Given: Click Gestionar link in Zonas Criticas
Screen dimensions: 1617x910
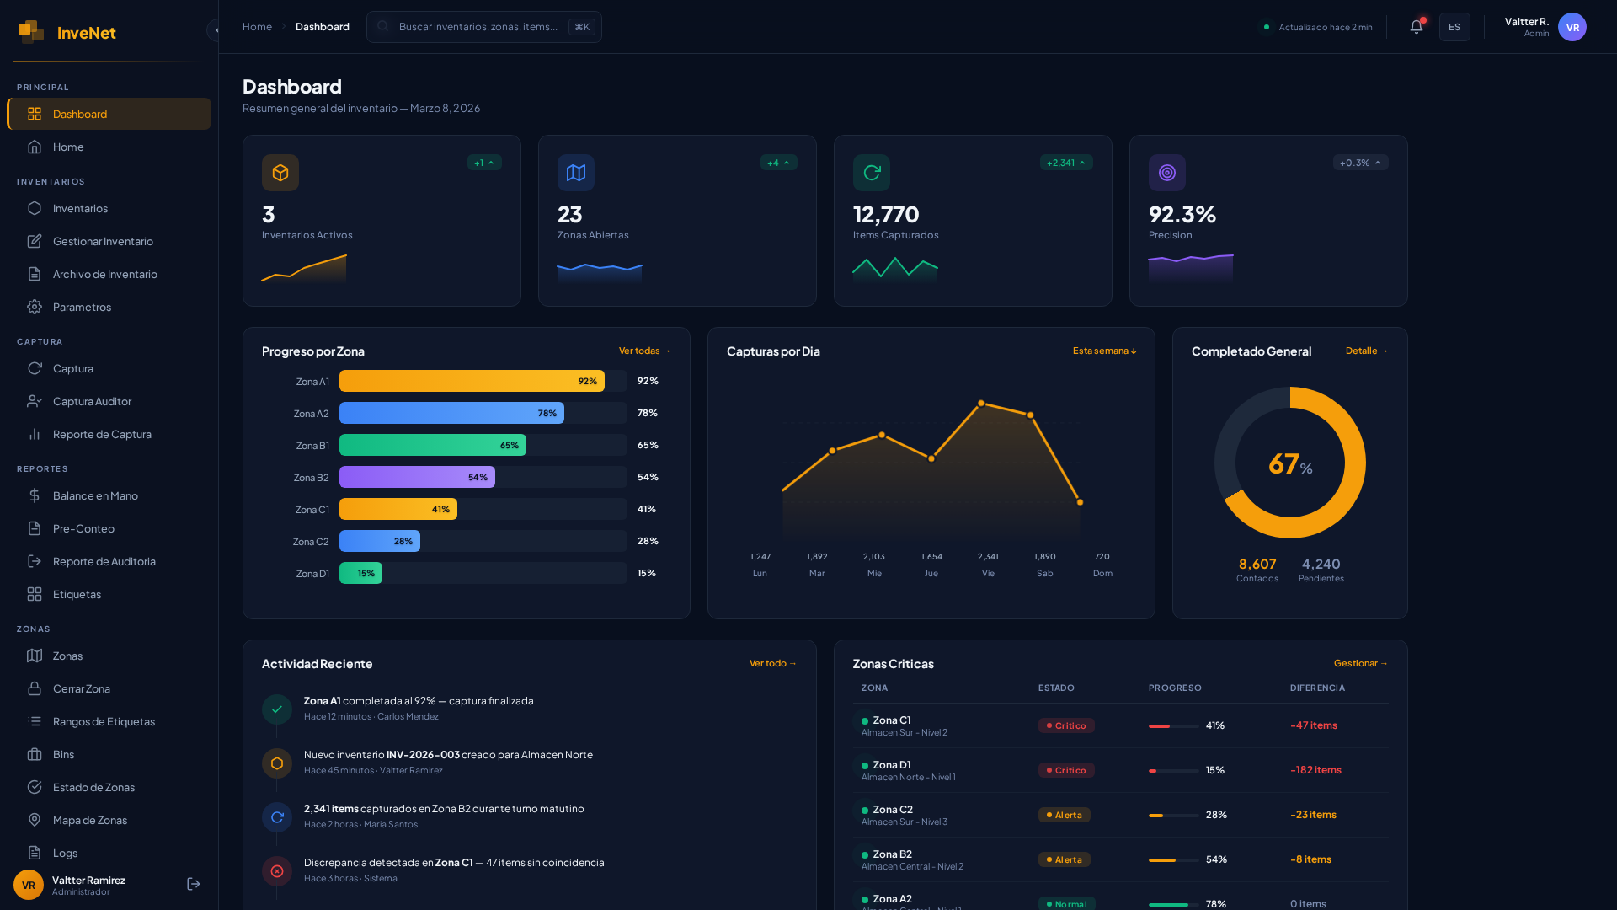Looking at the screenshot, I should click(1360, 663).
